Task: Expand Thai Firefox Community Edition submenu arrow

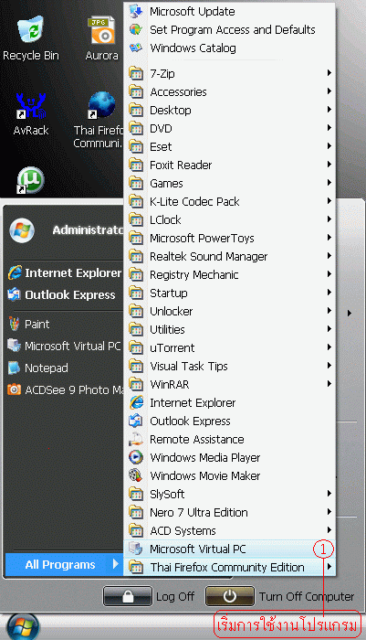Action: click(x=329, y=567)
